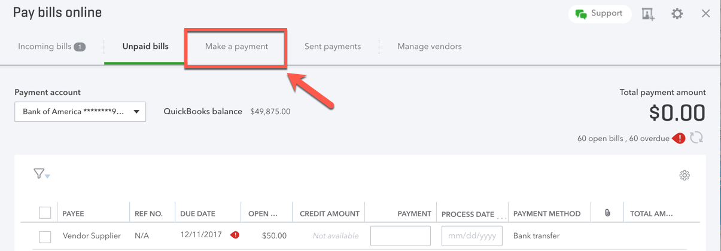Image resolution: width=721 pixels, height=251 pixels.
Task: Click the red overdue alert icon
Action: pos(679,138)
